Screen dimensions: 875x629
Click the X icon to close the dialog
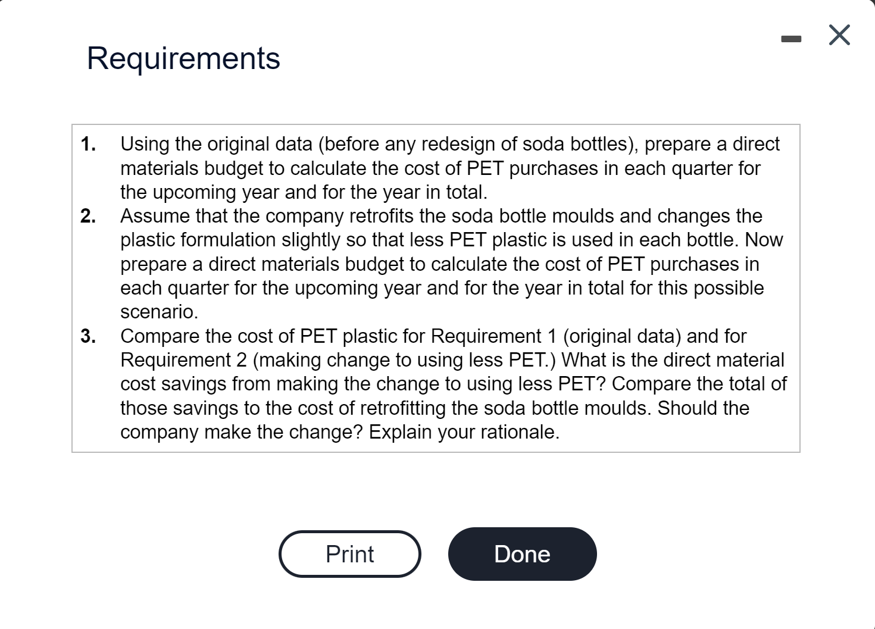click(x=839, y=35)
